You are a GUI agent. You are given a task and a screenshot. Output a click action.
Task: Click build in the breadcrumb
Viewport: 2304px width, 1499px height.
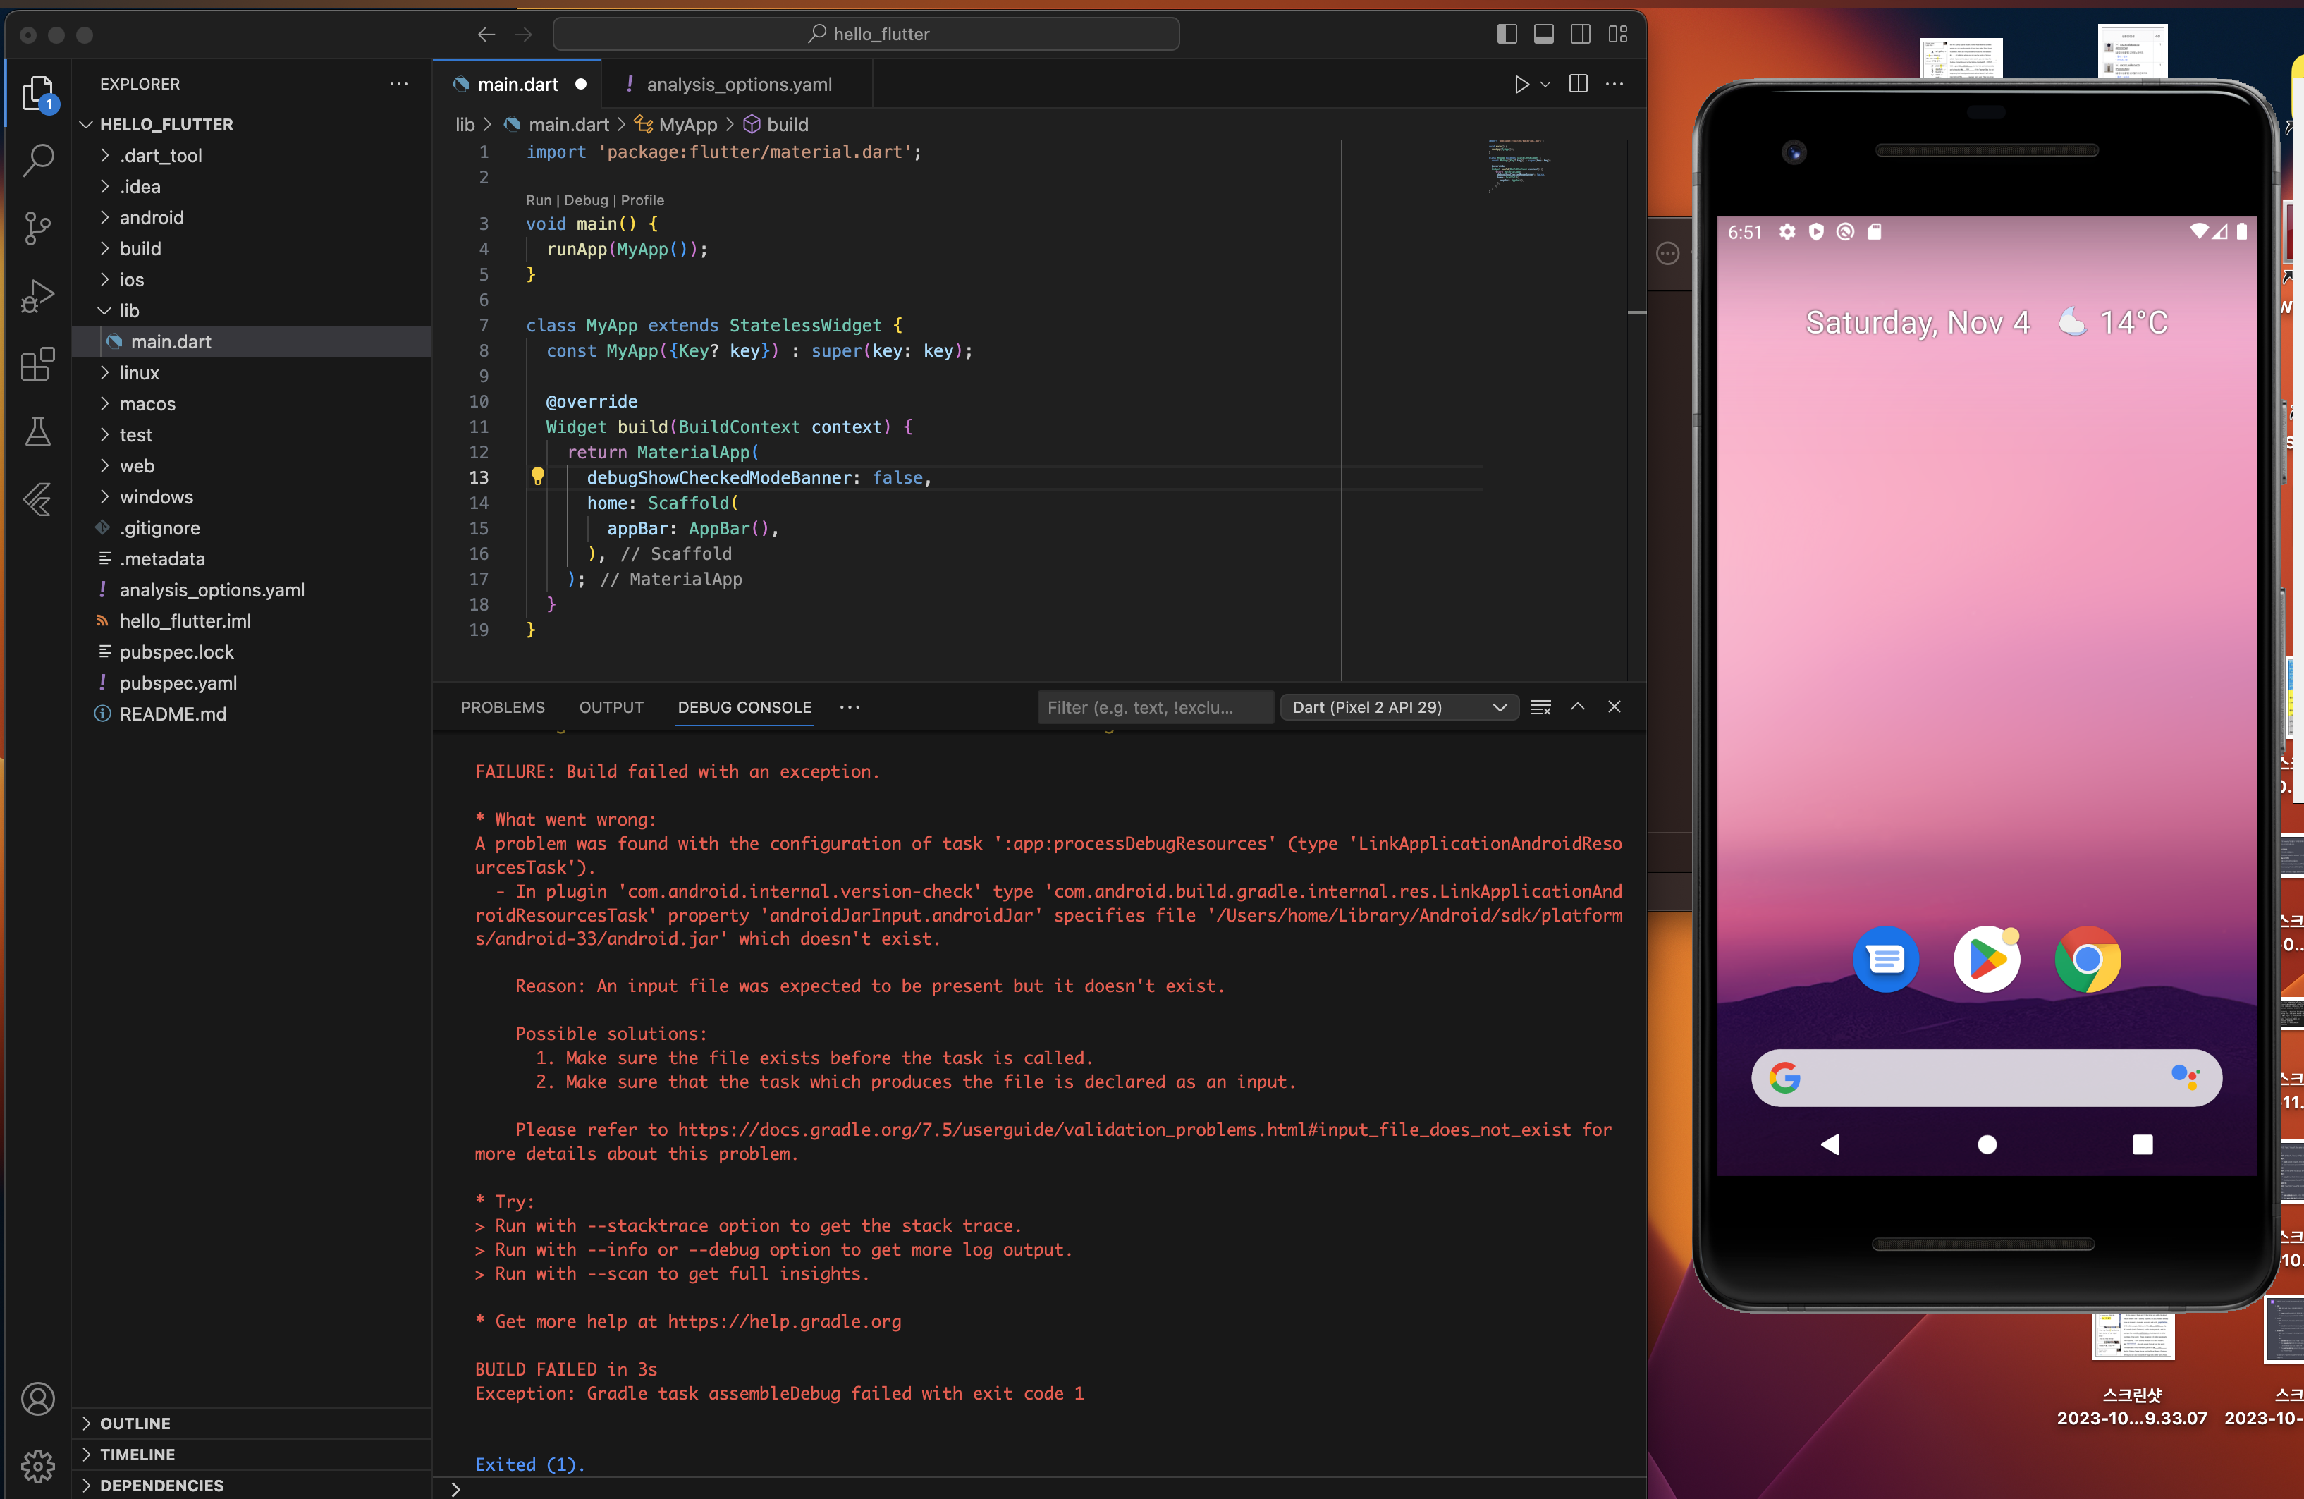tap(787, 124)
